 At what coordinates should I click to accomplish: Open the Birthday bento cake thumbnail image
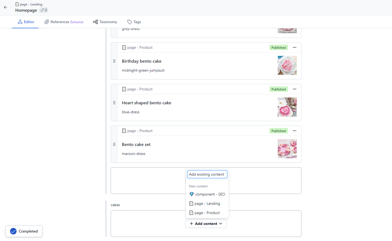(287, 65)
